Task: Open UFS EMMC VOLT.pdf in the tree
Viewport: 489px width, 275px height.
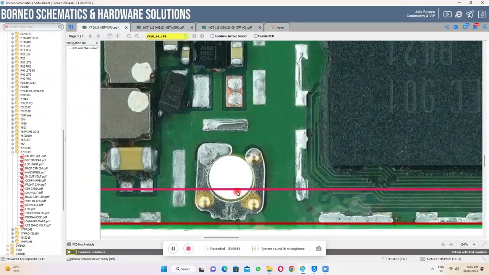Action: coord(38,225)
